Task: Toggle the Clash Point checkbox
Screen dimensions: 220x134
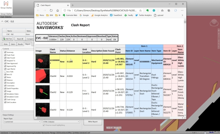Action: coord(5,55)
